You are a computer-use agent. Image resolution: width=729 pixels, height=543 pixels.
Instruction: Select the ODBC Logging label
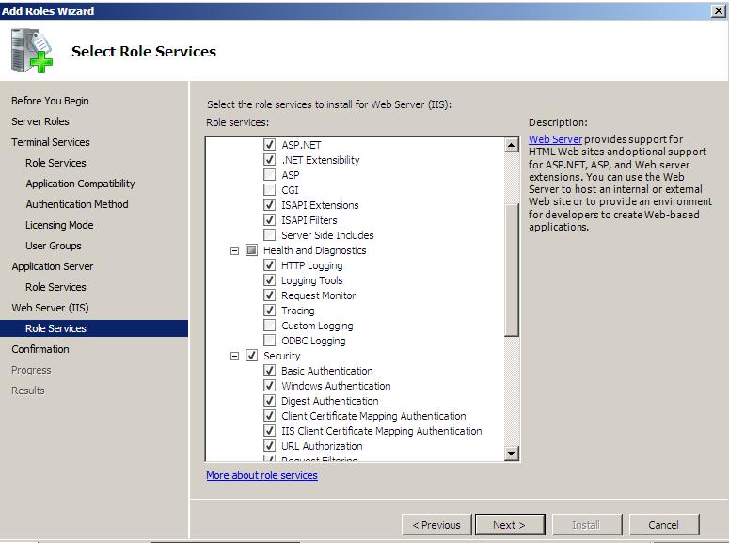click(x=313, y=341)
